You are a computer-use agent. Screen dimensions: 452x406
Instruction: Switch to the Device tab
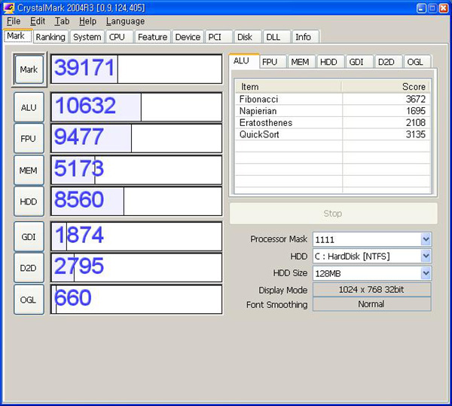188,37
